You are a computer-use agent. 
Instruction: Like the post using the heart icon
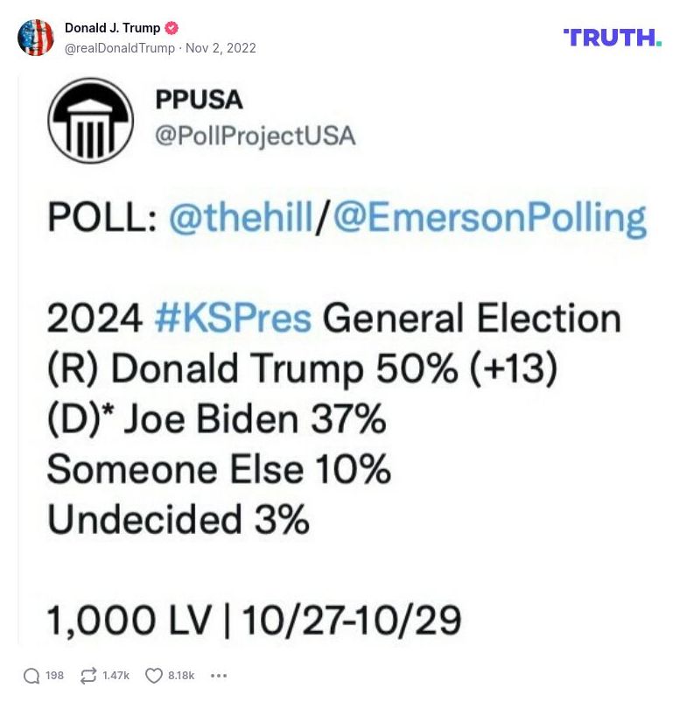point(152,675)
